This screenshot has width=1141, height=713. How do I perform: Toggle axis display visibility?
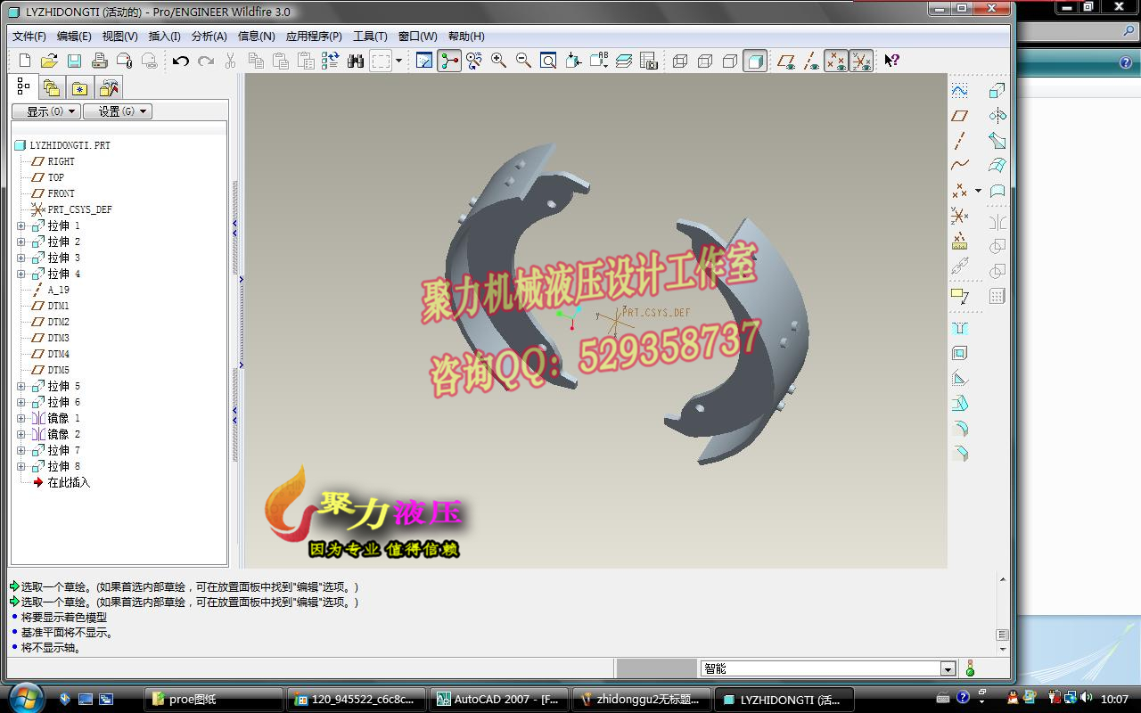pyautogui.click(x=809, y=61)
